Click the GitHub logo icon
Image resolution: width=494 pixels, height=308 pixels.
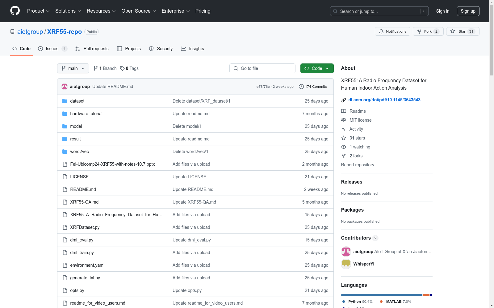click(15, 11)
